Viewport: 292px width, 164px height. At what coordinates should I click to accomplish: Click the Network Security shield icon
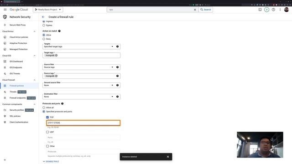coord(5,17)
